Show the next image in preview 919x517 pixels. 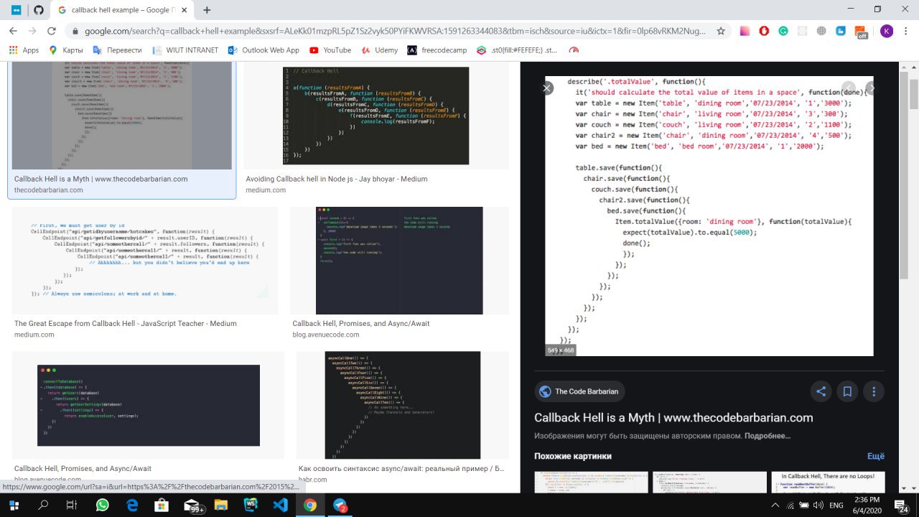pyautogui.click(x=872, y=88)
